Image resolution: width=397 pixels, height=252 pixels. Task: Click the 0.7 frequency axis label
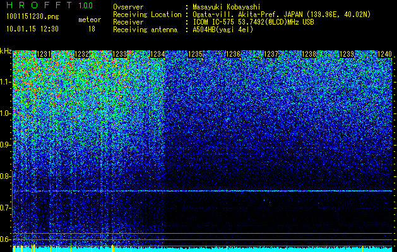(5, 208)
